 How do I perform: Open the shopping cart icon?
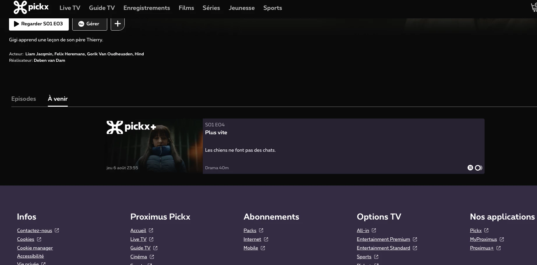534,8
